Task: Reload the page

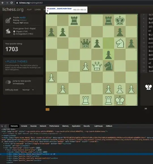Action: tap(12, 3)
